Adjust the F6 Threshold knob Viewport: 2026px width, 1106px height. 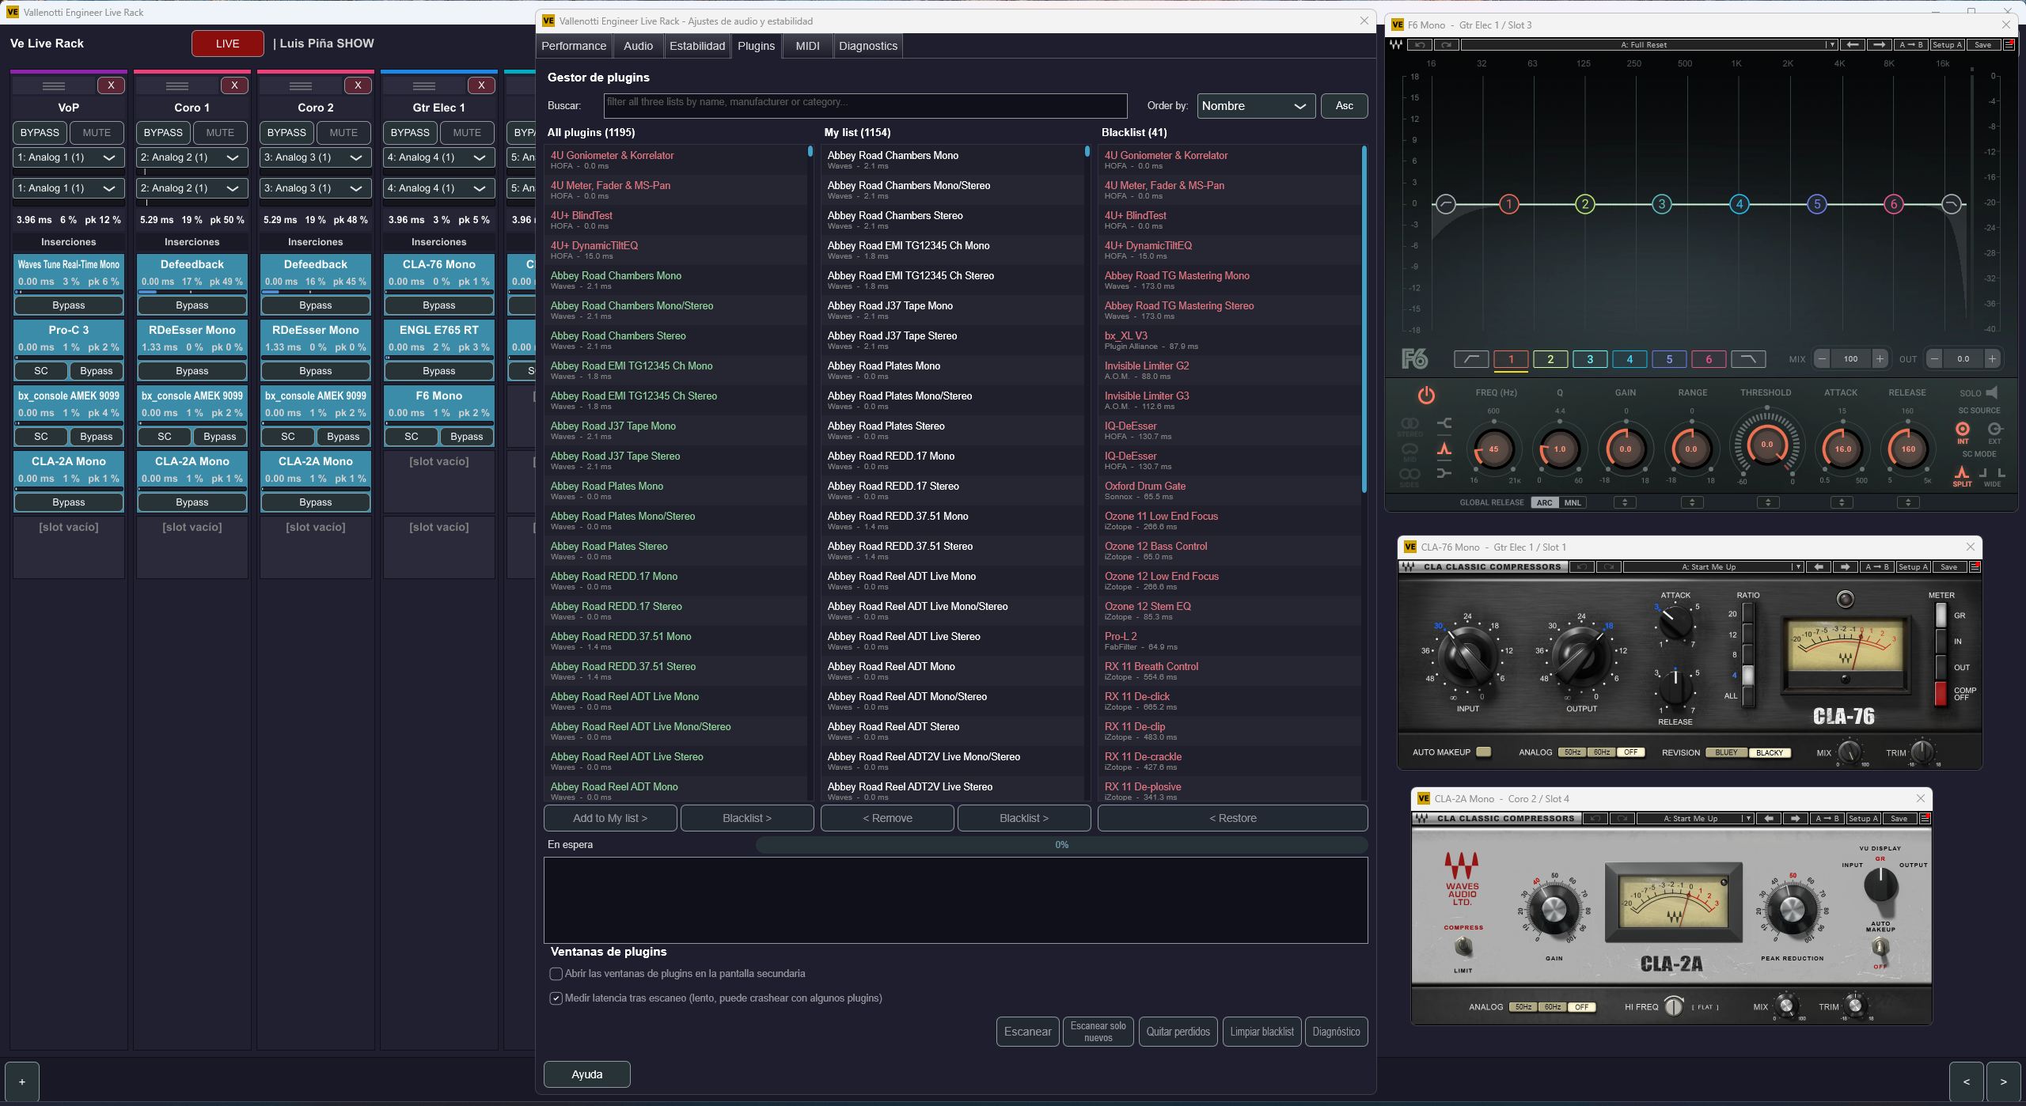1766,445
